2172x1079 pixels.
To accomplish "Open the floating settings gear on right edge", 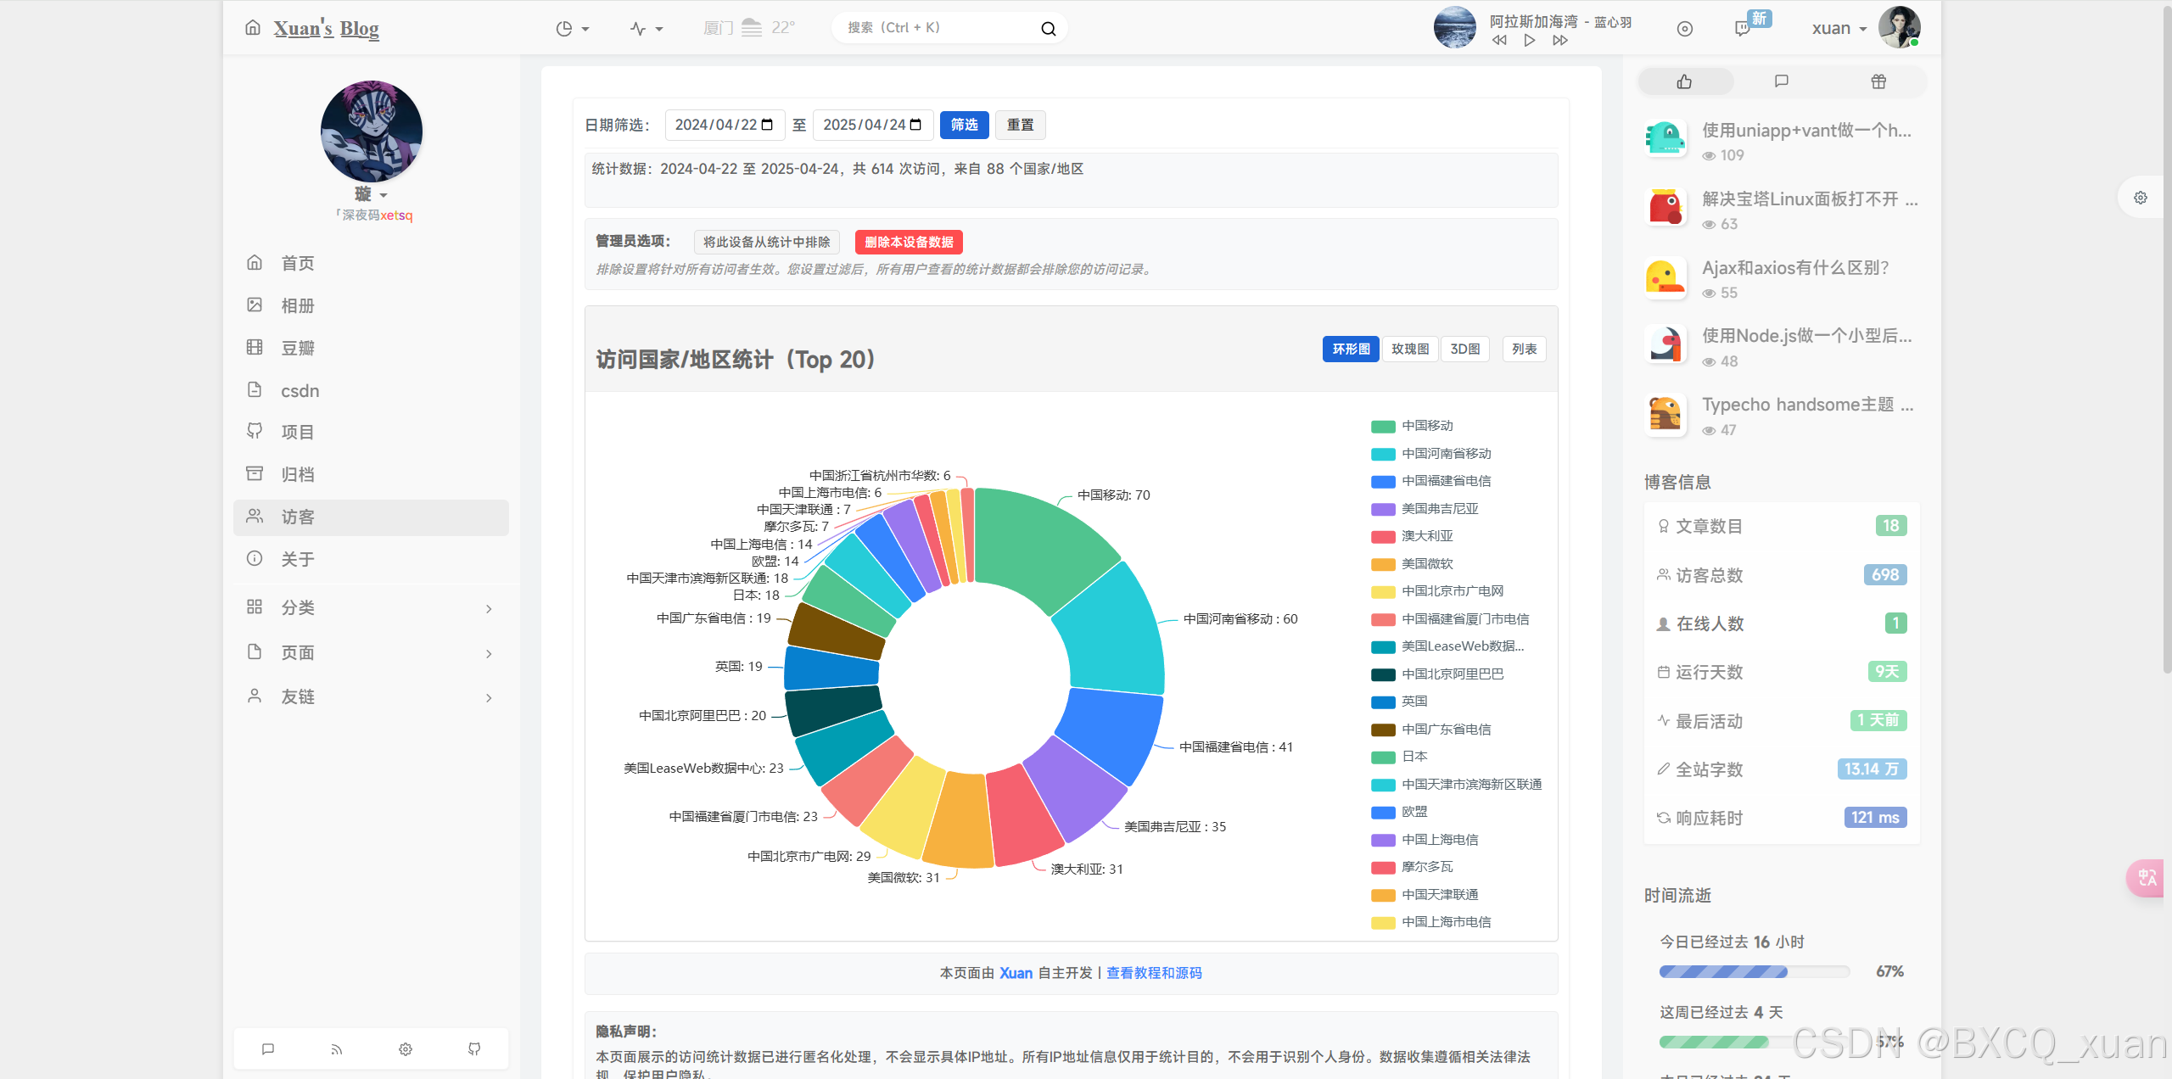I will (x=2141, y=198).
